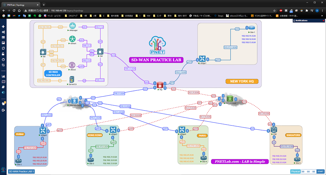The image size is (326, 175).
Task: Open the lab map icon in sidebar
Action: point(3,82)
